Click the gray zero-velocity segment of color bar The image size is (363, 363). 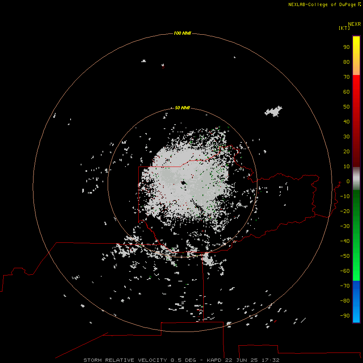click(356, 179)
